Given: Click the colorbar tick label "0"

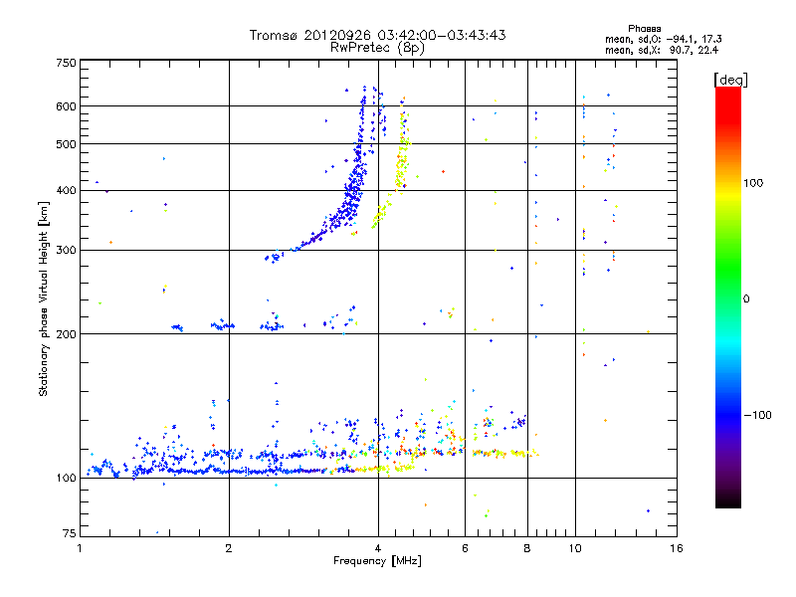Looking at the screenshot, I should (x=745, y=298).
